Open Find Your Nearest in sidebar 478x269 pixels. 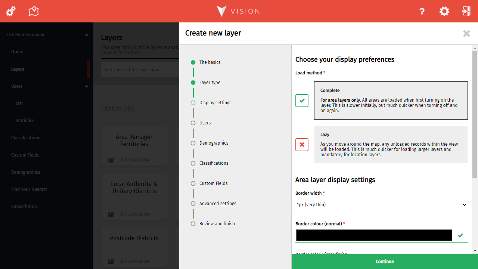pyautogui.click(x=29, y=189)
